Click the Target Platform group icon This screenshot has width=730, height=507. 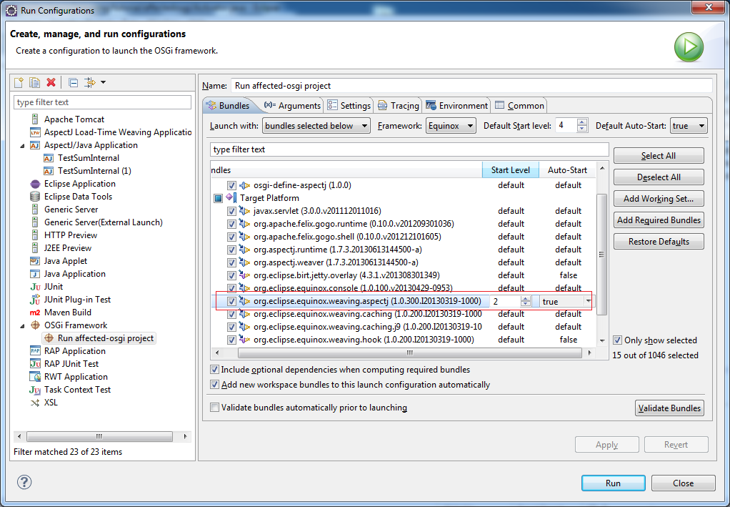click(230, 198)
